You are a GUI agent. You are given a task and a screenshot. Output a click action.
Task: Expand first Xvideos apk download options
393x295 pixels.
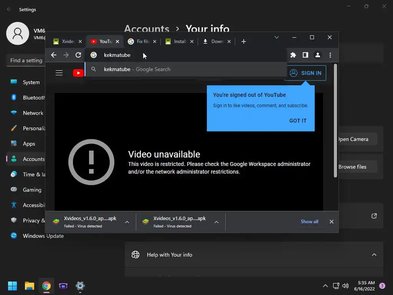[x=127, y=222]
